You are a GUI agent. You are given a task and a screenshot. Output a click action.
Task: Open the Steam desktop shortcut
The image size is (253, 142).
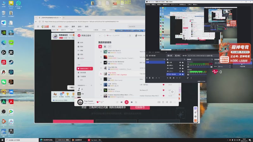pos(11,62)
